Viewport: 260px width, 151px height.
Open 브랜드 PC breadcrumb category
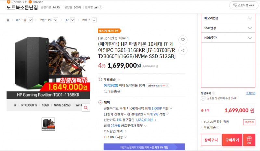tap(45, 20)
